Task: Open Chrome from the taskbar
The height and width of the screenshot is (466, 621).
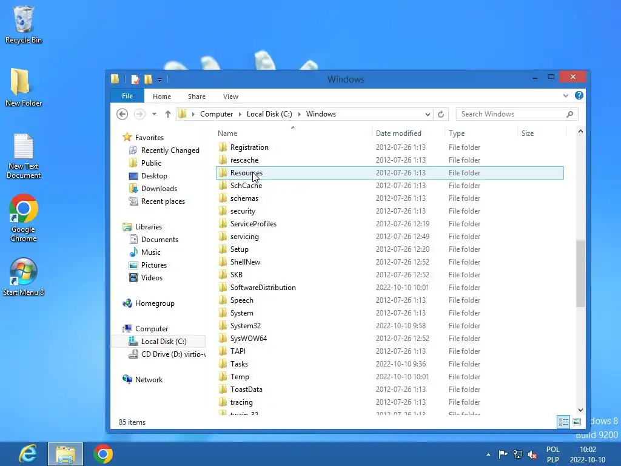Action: point(103,454)
